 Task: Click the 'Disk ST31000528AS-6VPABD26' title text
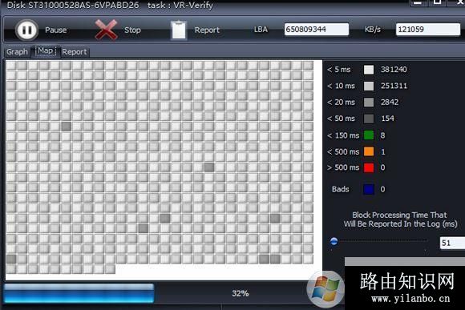click(73, 6)
